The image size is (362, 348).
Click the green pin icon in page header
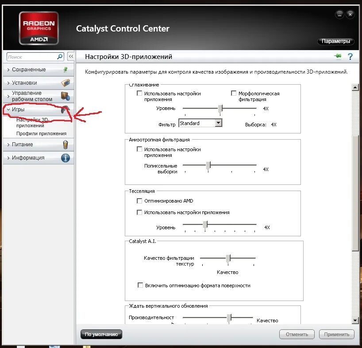338,56
